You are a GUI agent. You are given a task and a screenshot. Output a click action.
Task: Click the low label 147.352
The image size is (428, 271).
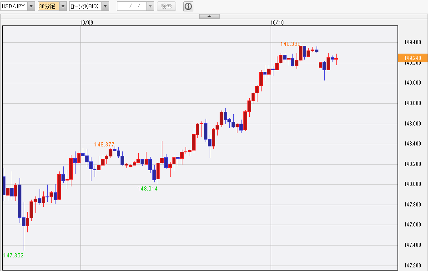coord(13,256)
